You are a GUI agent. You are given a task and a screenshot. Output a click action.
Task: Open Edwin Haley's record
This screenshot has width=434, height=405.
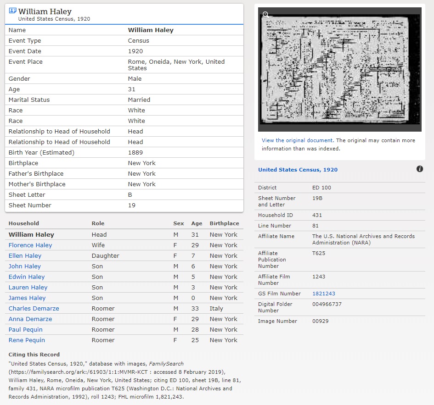[27, 277]
